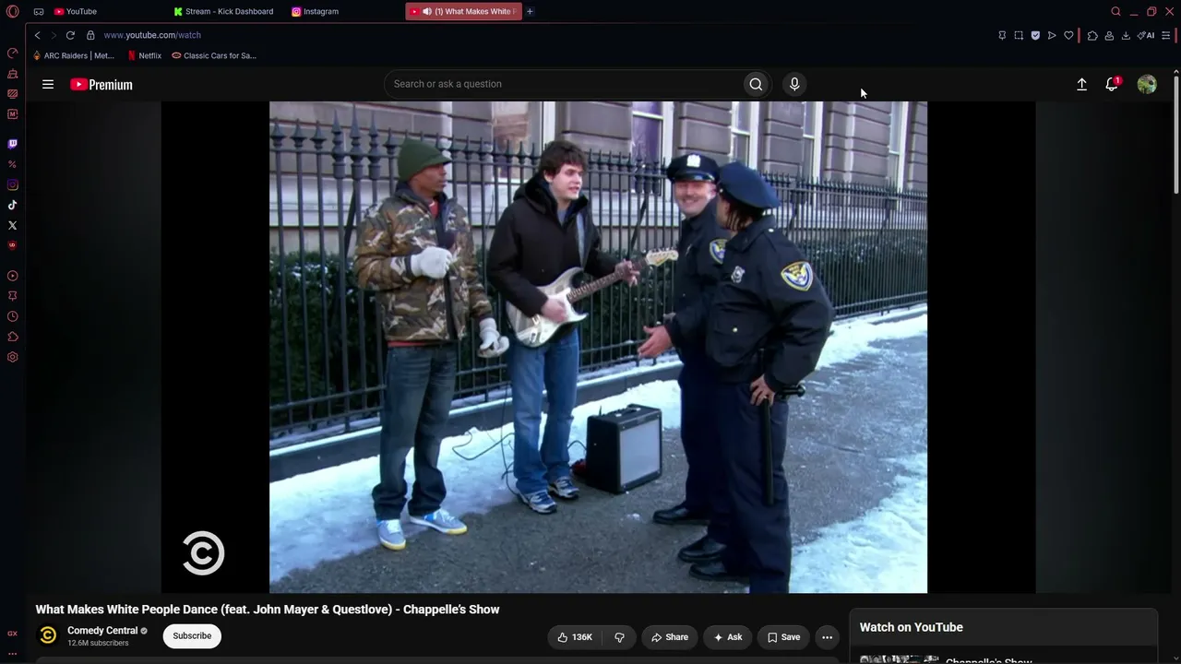Search tabs with the magnifier icon
The height and width of the screenshot is (664, 1181).
tap(1115, 12)
